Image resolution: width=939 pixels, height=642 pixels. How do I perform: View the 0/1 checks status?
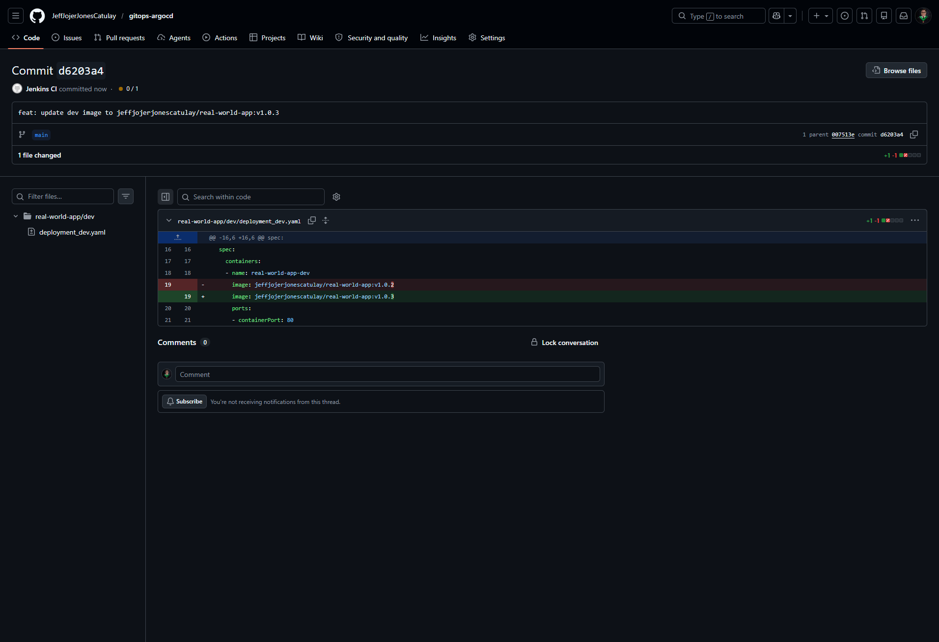[129, 89]
